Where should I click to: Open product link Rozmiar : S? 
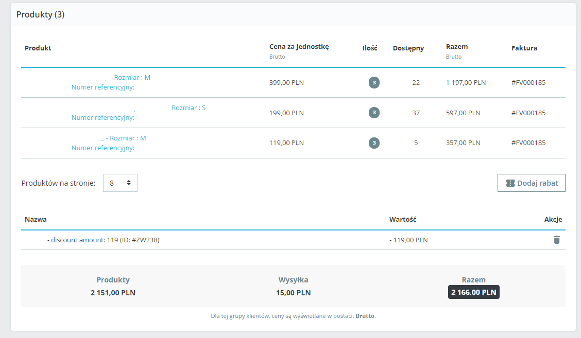click(188, 108)
